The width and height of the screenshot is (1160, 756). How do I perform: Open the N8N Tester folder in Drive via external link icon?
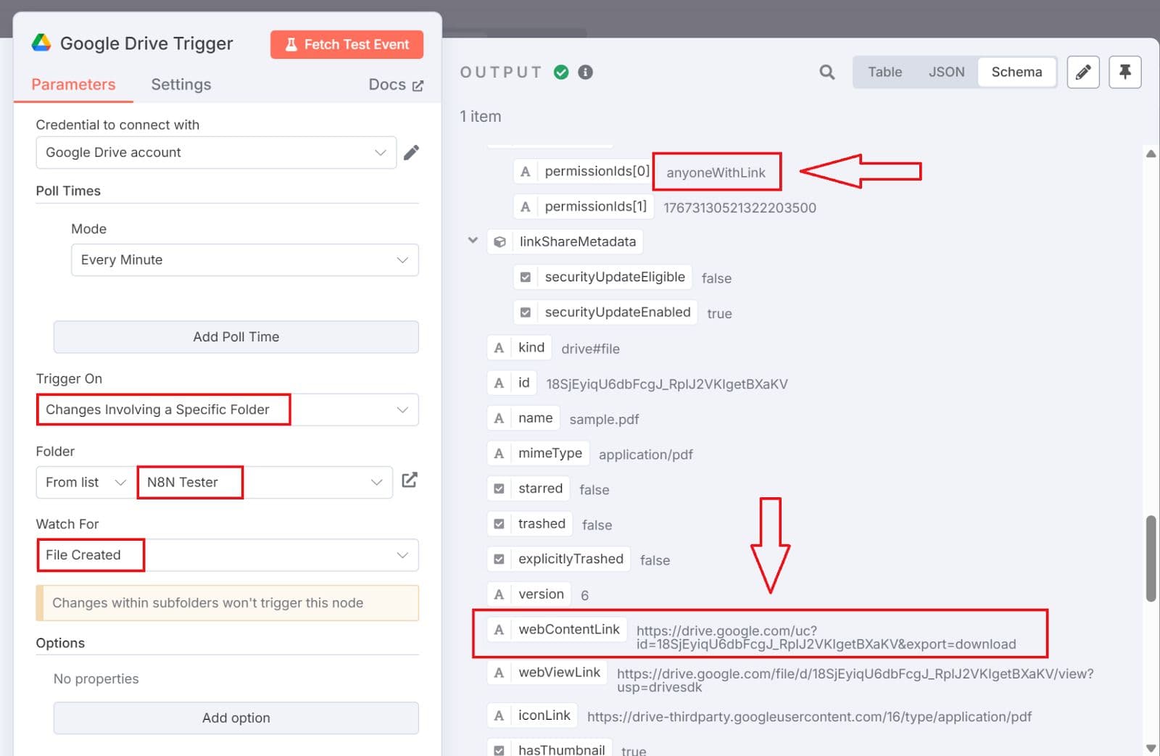[x=410, y=480]
